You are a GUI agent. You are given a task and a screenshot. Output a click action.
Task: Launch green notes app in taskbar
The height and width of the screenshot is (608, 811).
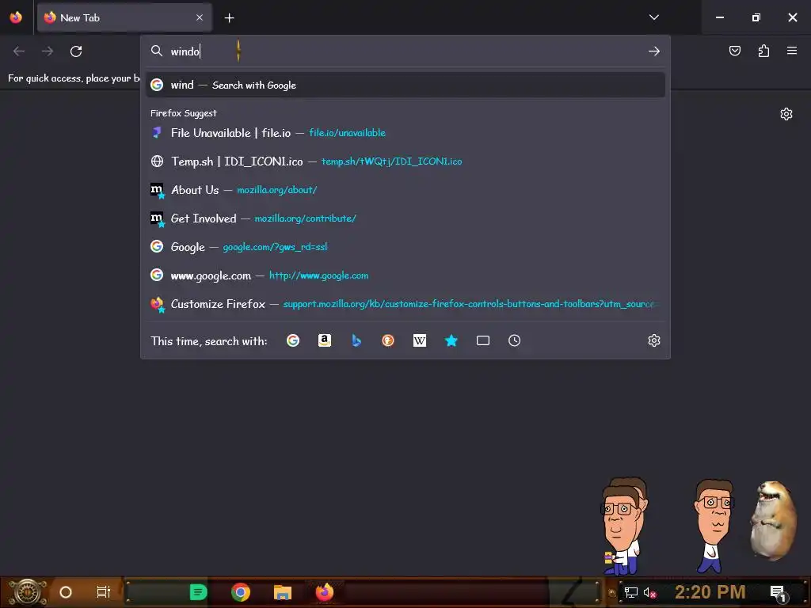point(198,592)
